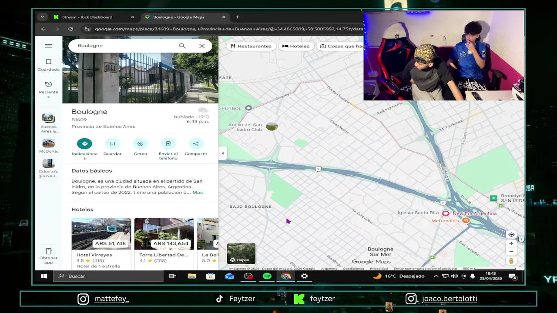Open recent Odontologia item in sidebar
This screenshot has height=313, width=557.
(49, 169)
